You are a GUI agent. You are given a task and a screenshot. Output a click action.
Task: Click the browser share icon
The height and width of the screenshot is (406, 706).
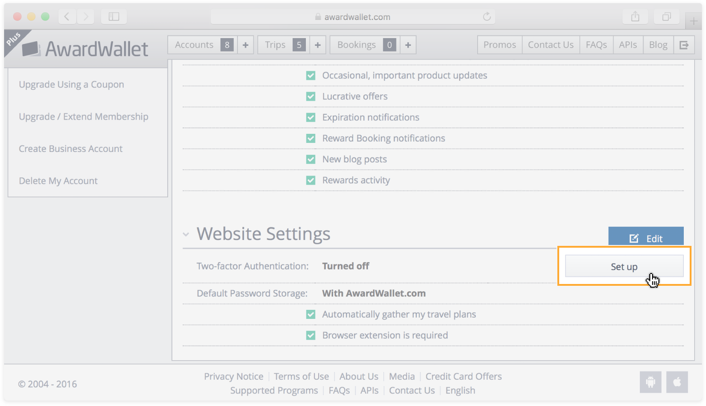(635, 17)
